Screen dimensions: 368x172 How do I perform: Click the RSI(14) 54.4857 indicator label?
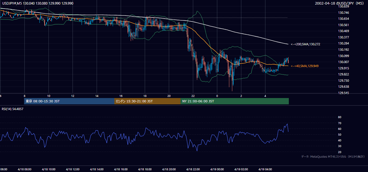pos(12,109)
